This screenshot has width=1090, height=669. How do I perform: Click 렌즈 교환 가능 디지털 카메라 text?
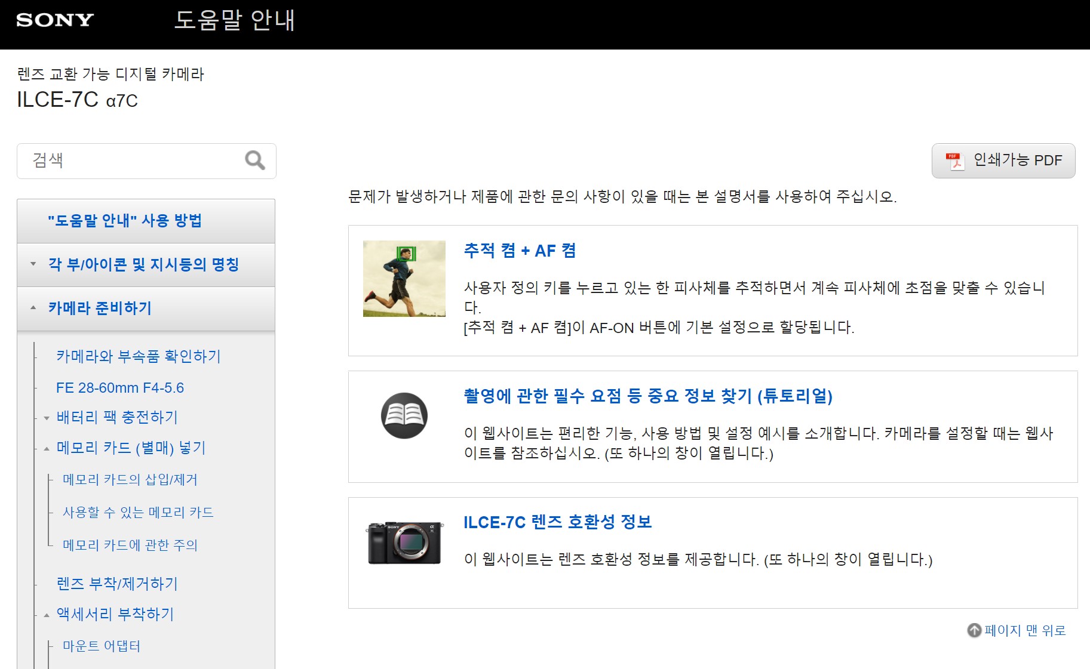click(110, 74)
